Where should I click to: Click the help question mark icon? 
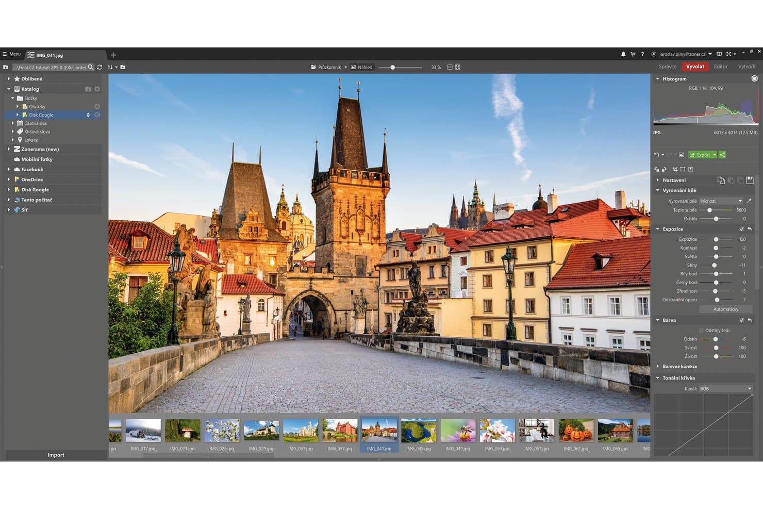tap(642, 54)
